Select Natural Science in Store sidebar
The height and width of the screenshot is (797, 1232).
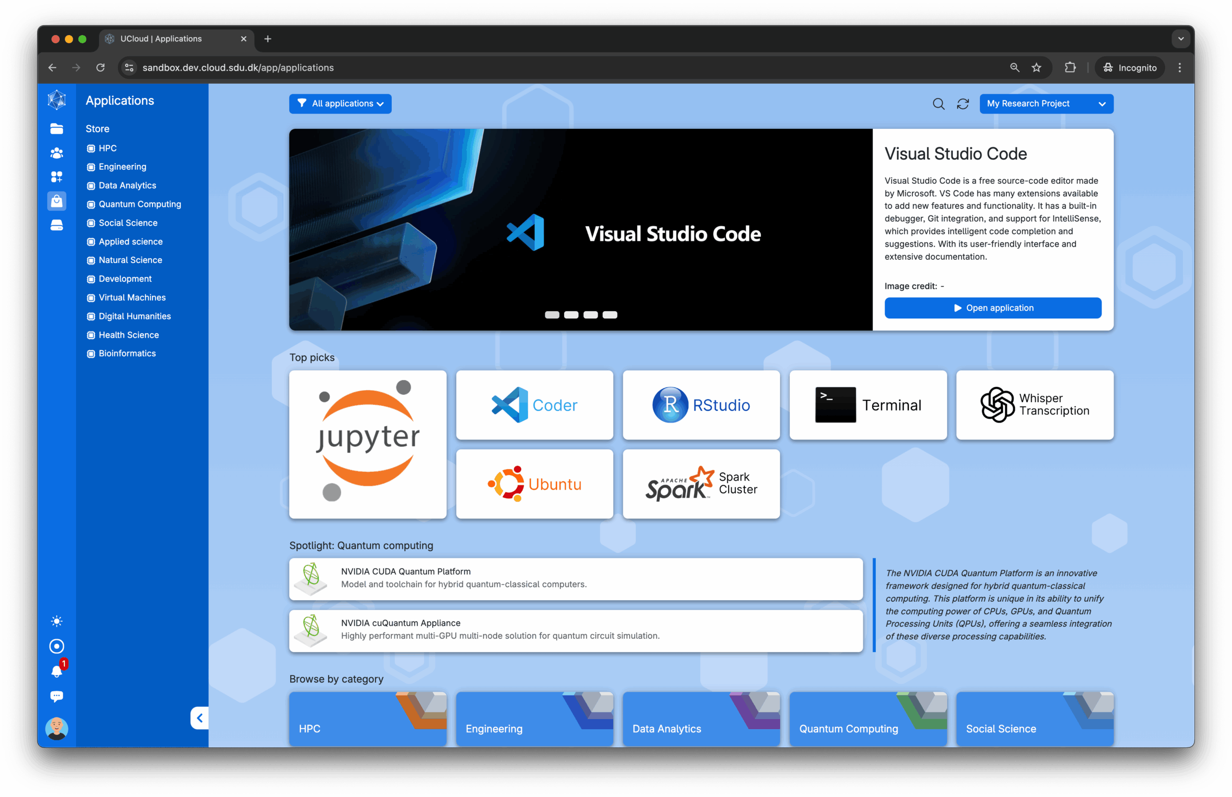pos(124,260)
